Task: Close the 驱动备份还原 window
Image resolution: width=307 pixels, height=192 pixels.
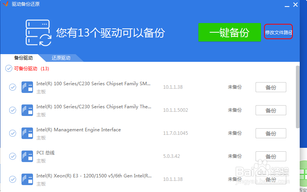Action: pos(295,5)
